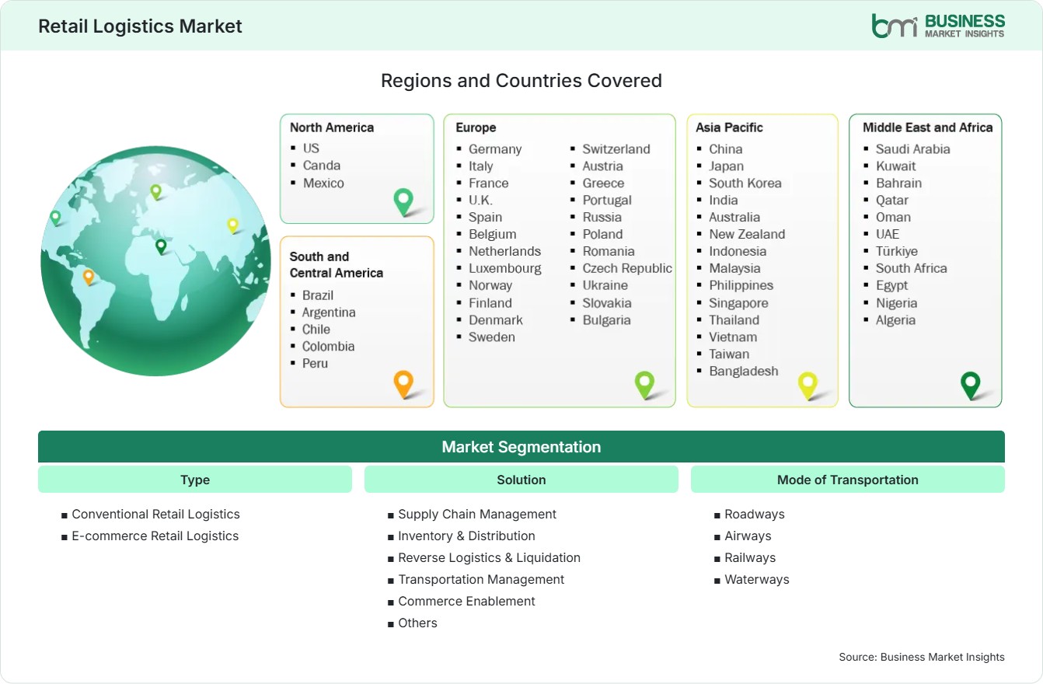This screenshot has height=684, width=1043.
Task: Click Sweden in Europe list
Action: point(492,337)
